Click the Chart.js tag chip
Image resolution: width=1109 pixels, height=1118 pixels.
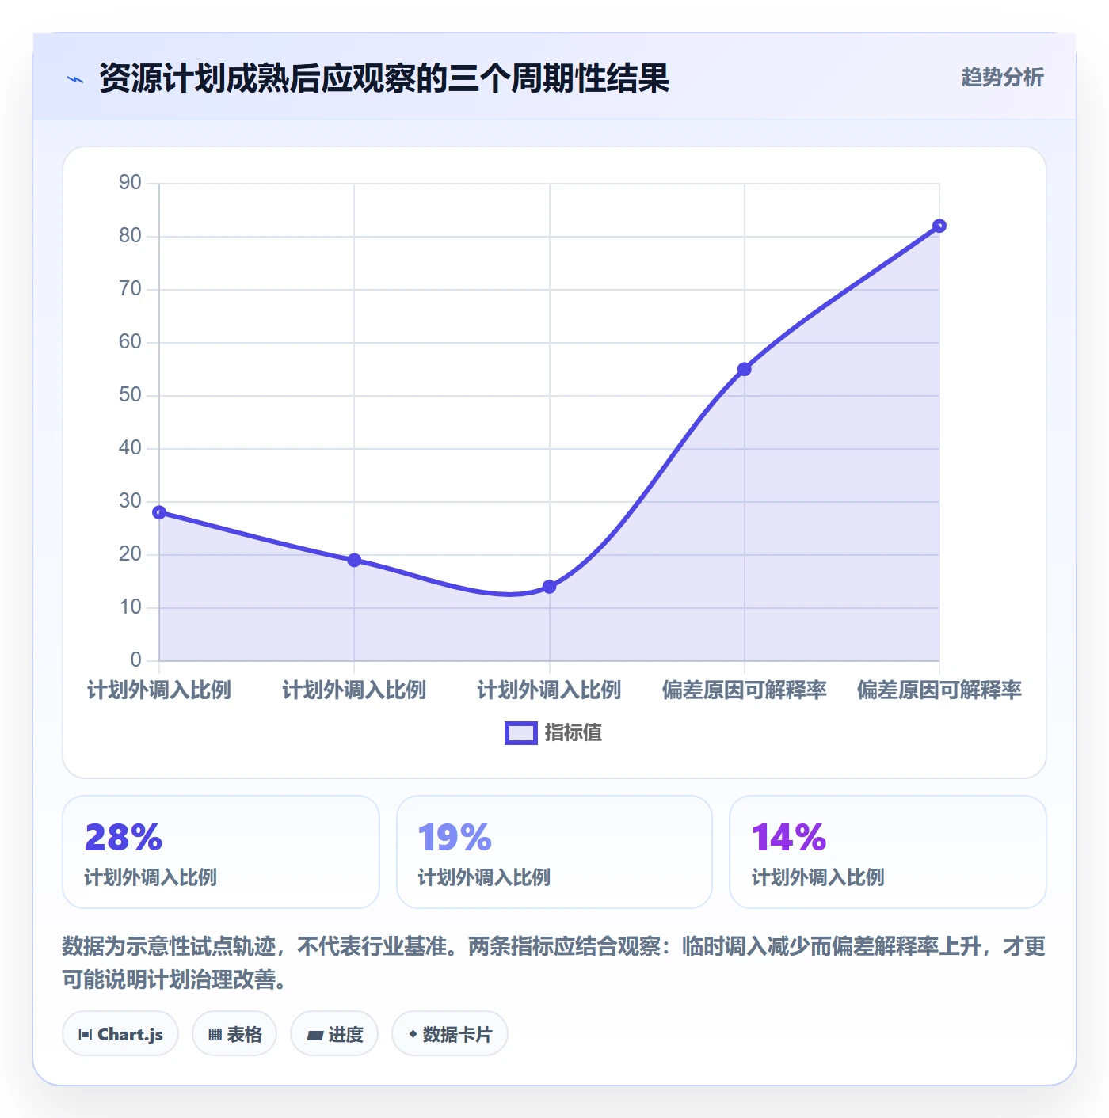click(120, 1034)
